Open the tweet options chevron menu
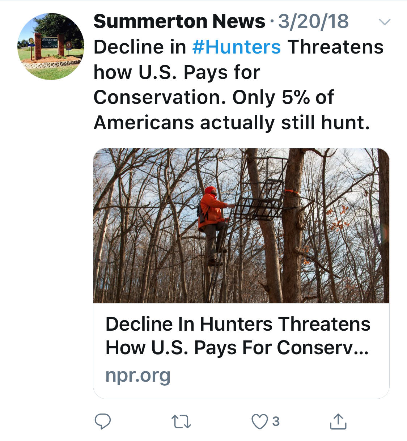The image size is (407, 441). click(x=384, y=22)
